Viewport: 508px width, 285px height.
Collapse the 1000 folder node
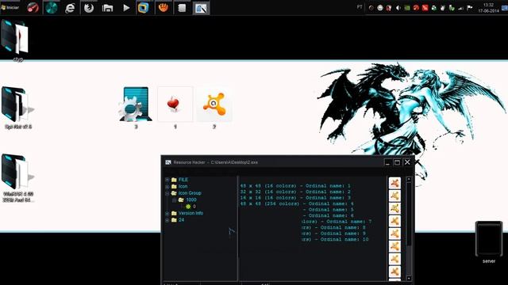(175, 200)
